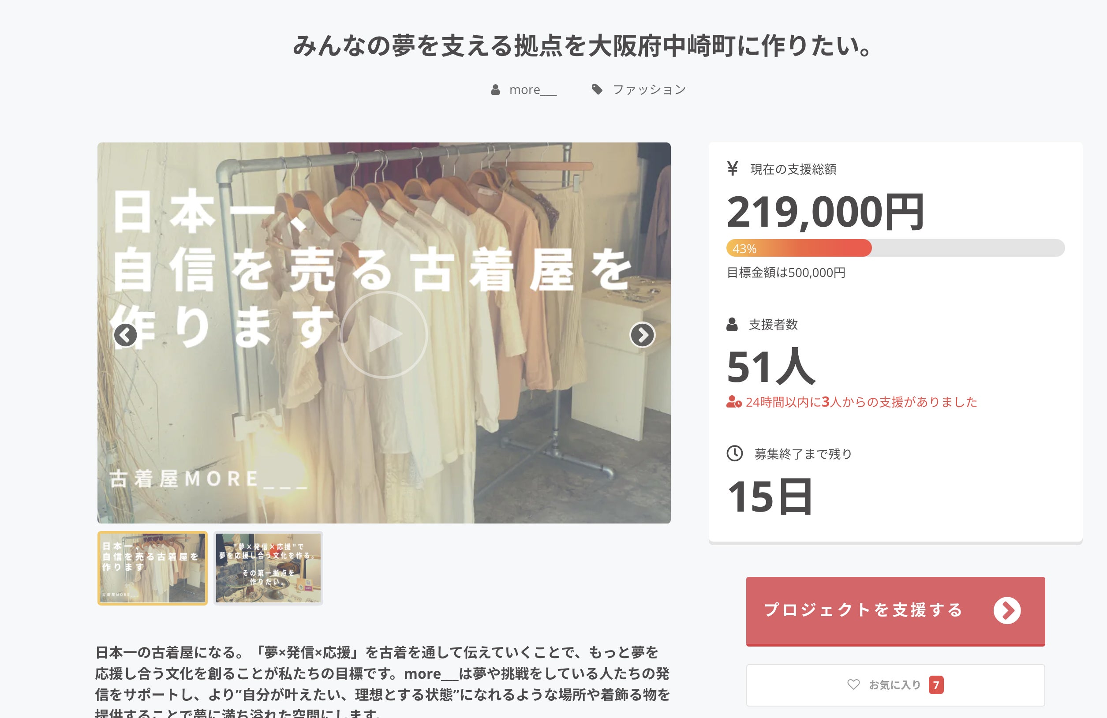Toggle the お気に入り favorite button
The height and width of the screenshot is (718, 1107).
895,685
